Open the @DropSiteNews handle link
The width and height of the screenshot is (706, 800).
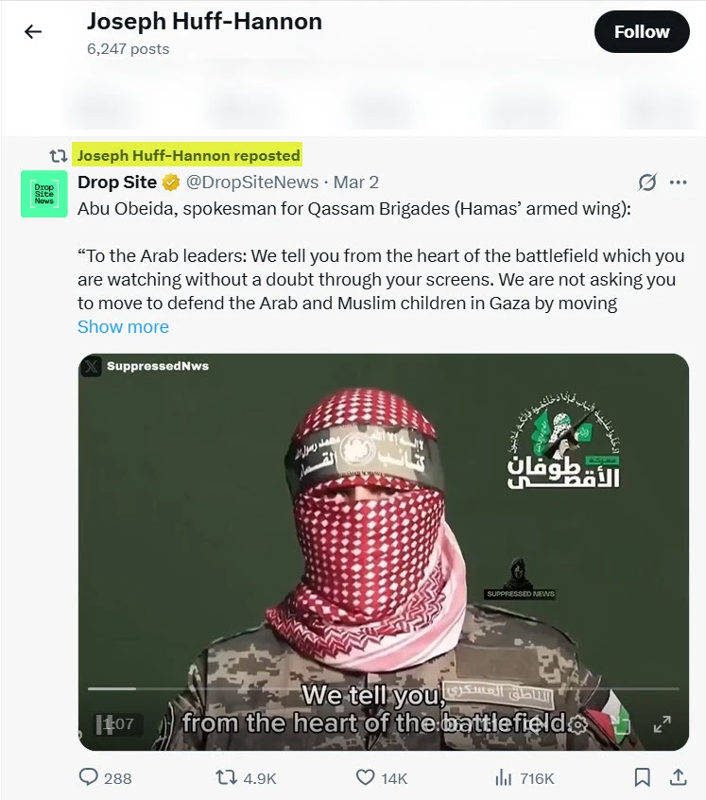tap(252, 183)
